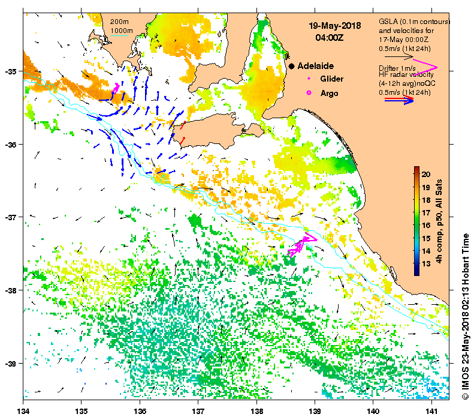
Task: Click the "19-May-2018" date label
Action: 334,26
